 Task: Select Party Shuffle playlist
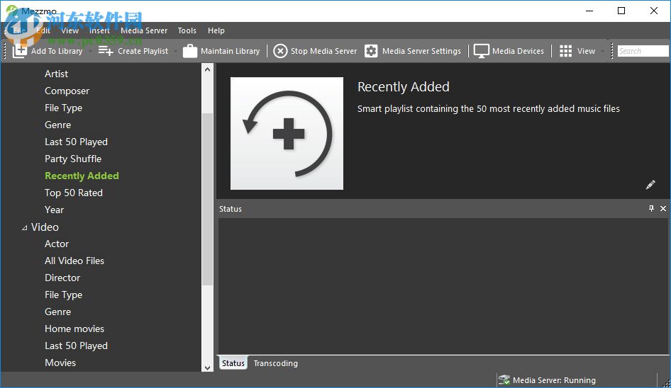click(73, 159)
